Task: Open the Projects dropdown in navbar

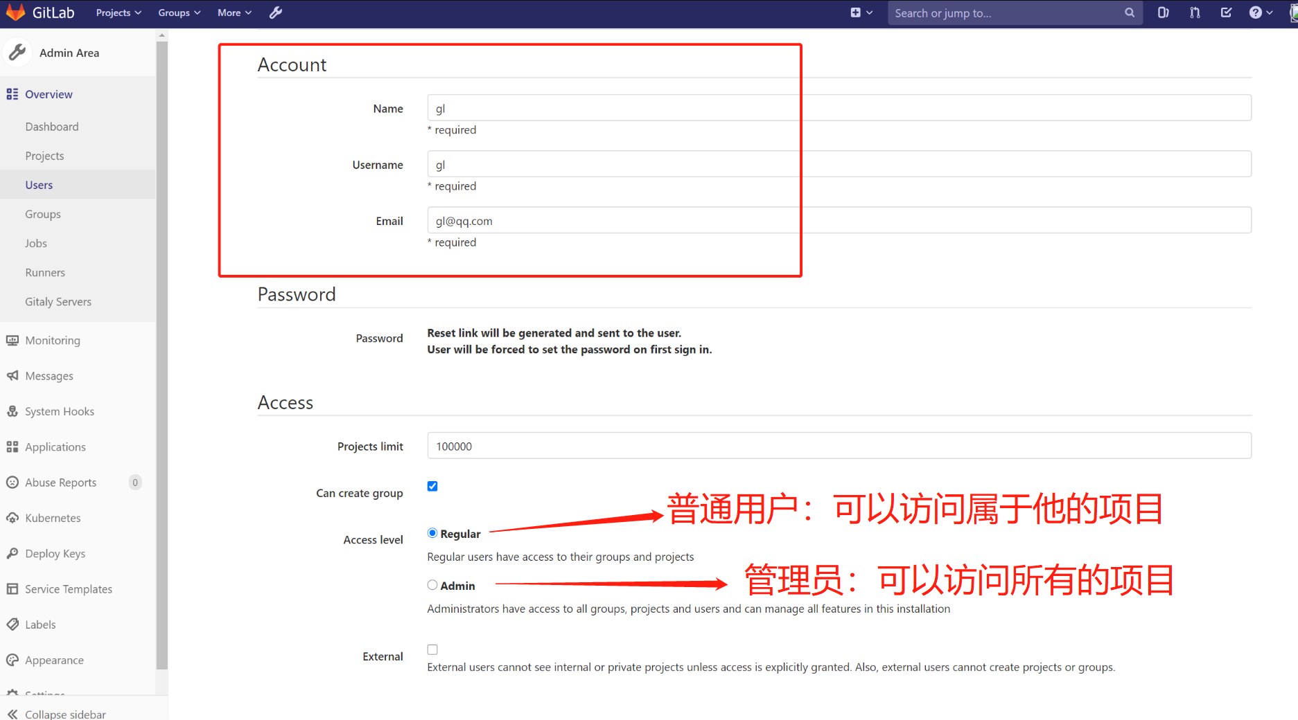Action: pos(119,12)
